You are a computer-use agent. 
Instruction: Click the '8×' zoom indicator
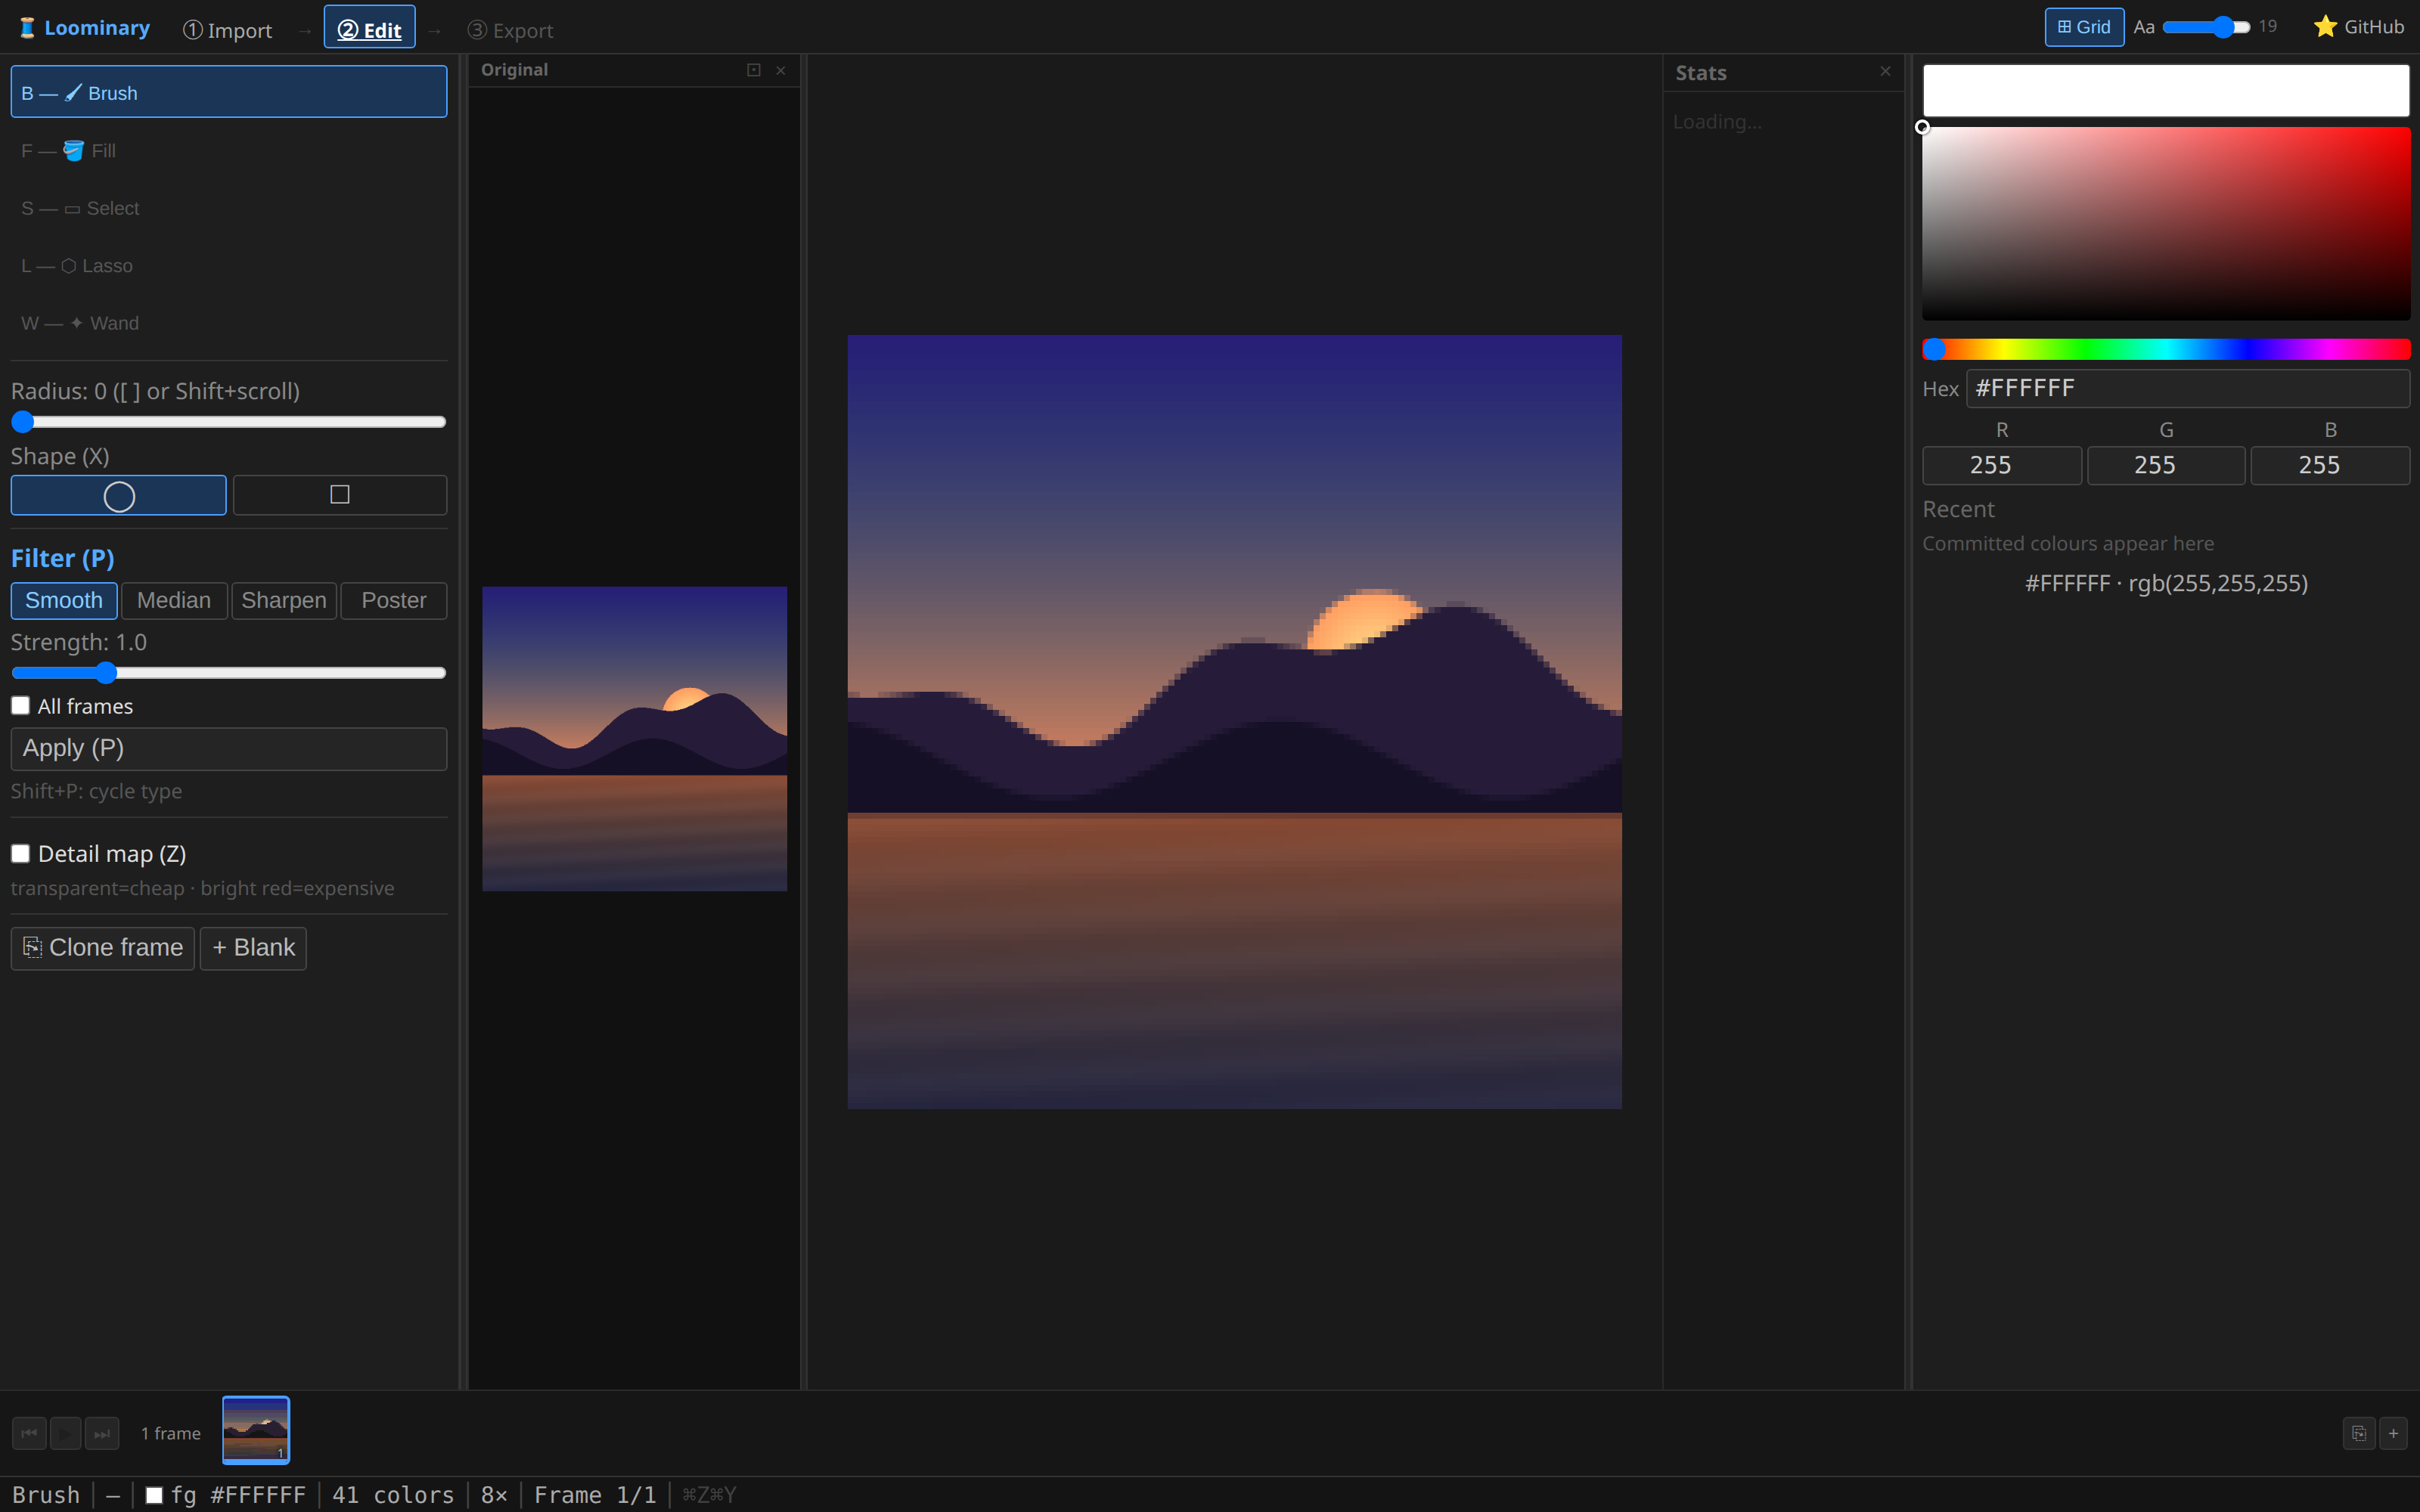tap(494, 1495)
